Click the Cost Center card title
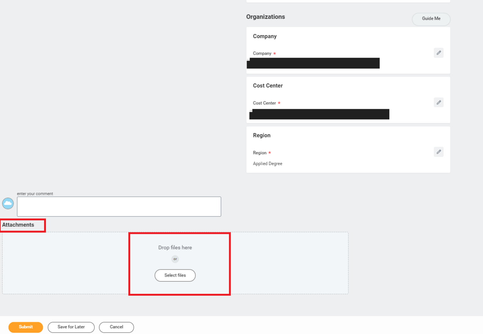 pos(268,86)
